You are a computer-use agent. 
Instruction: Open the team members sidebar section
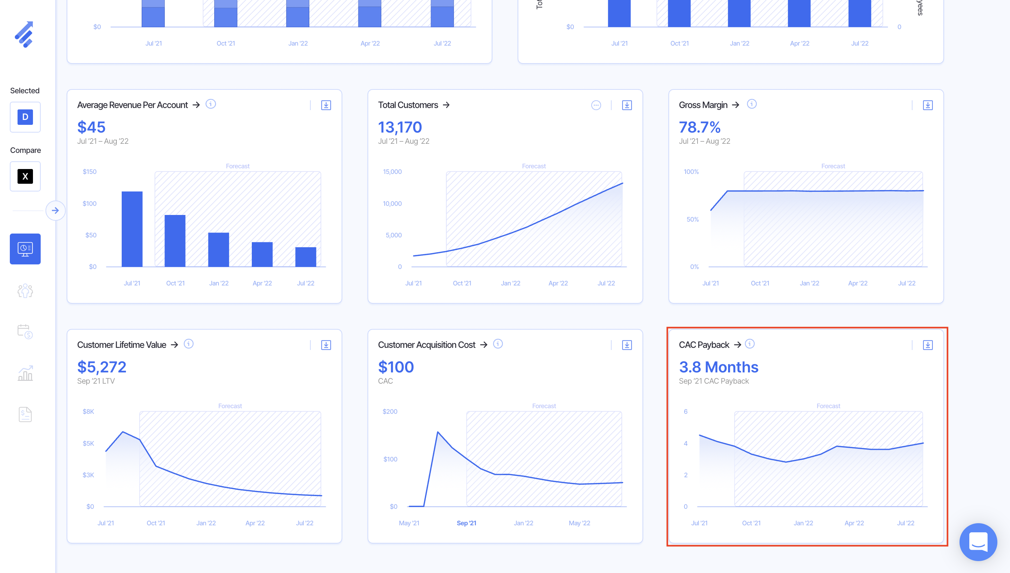(25, 291)
